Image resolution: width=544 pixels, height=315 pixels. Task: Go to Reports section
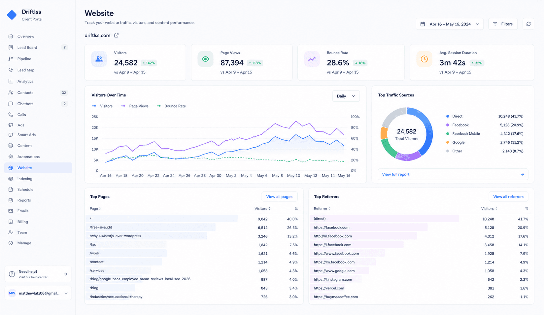tap(38, 200)
